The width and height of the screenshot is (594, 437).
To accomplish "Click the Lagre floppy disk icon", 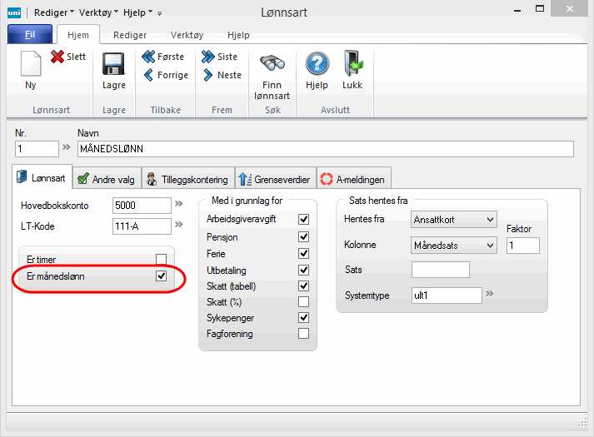I will tap(113, 66).
